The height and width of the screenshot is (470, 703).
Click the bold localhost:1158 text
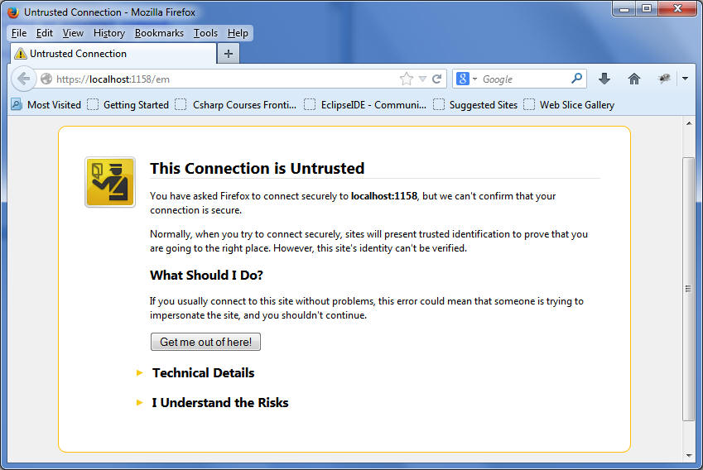click(383, 196)
